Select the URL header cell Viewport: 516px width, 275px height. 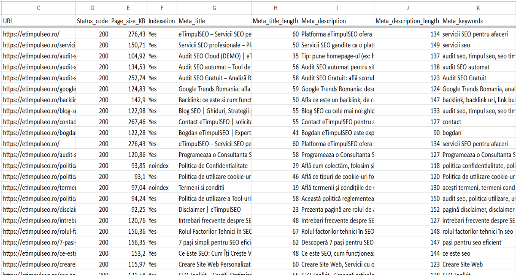(x=38, y=20)
